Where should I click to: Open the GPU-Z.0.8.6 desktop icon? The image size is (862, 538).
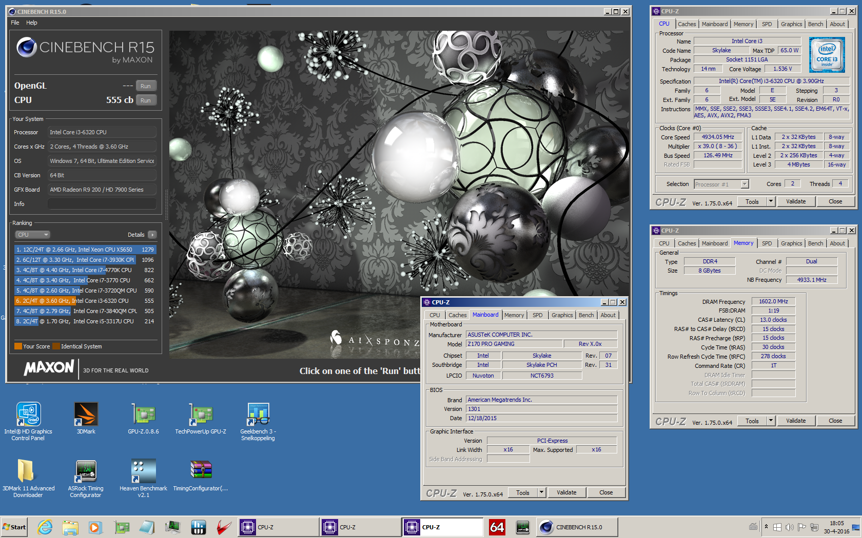point(143,418)
